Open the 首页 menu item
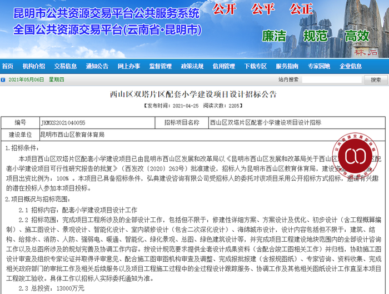 click(8, 66)
